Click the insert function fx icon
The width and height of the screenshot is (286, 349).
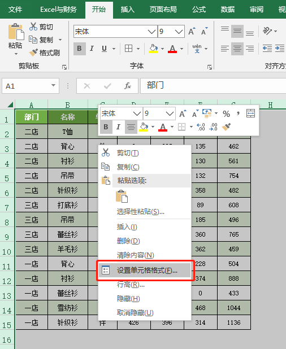pos(128,86)
